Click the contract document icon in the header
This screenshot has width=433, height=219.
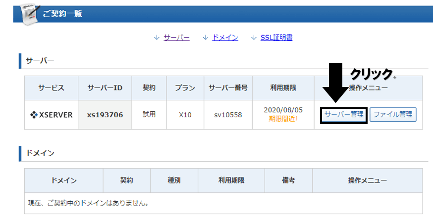coord(30,14)
